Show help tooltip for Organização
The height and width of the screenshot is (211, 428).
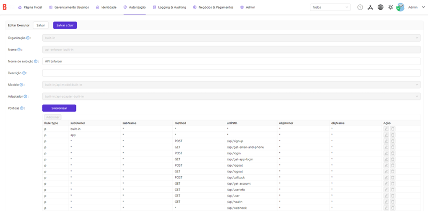[x=28, y=38]
